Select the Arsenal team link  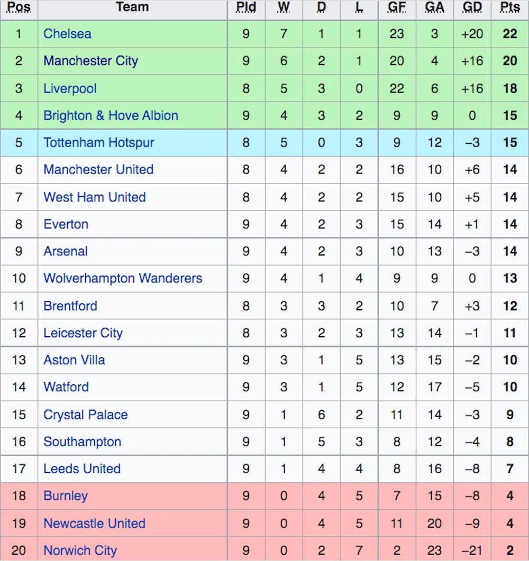[66, 251]
